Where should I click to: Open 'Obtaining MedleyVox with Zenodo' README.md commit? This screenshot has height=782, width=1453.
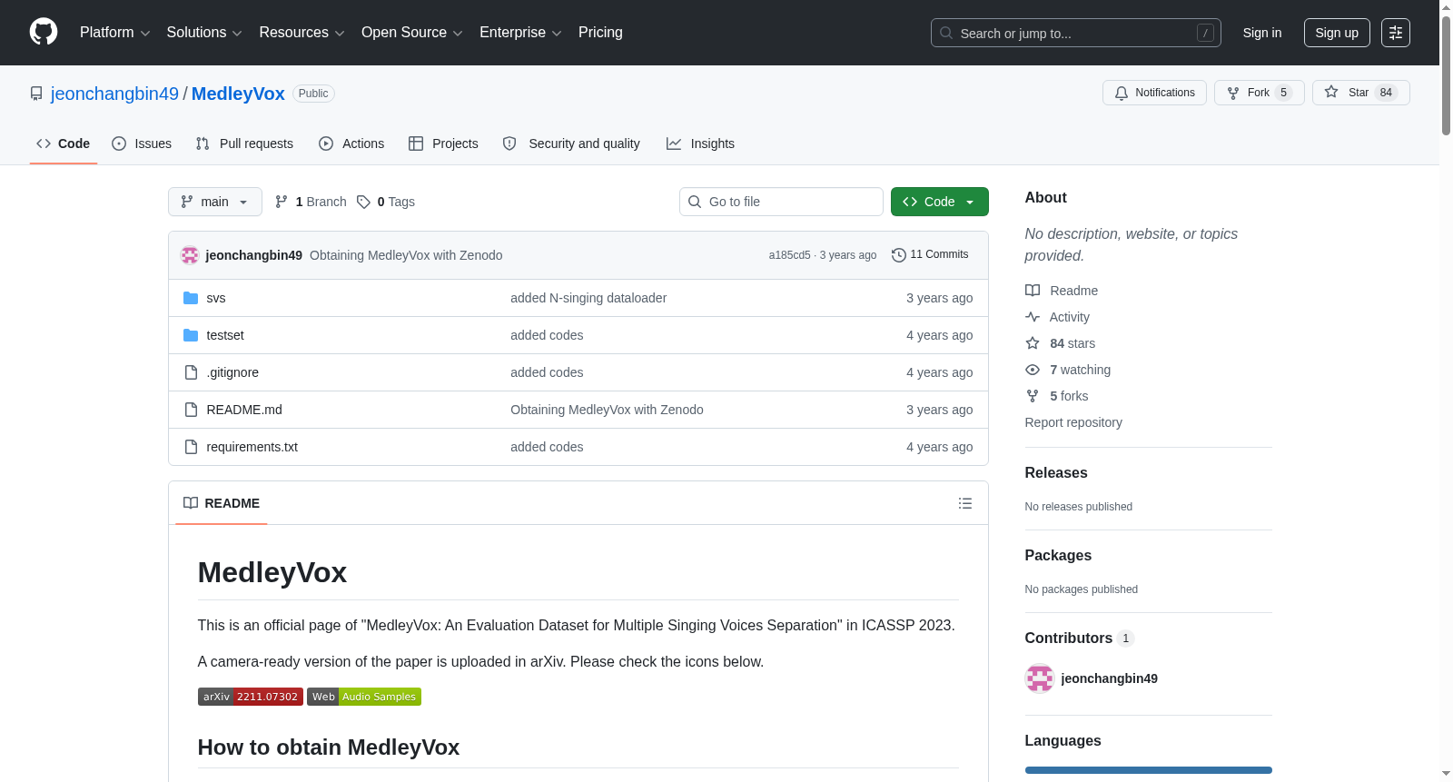pos(607,410)
